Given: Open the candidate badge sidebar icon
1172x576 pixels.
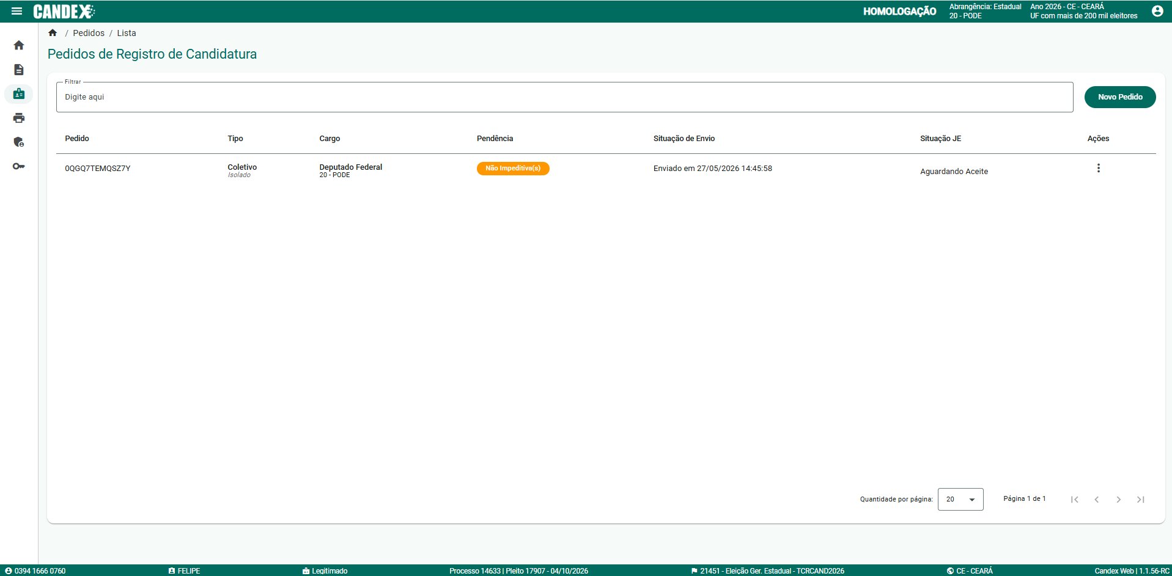Looking at the screenshot, I should coord(19,94).
